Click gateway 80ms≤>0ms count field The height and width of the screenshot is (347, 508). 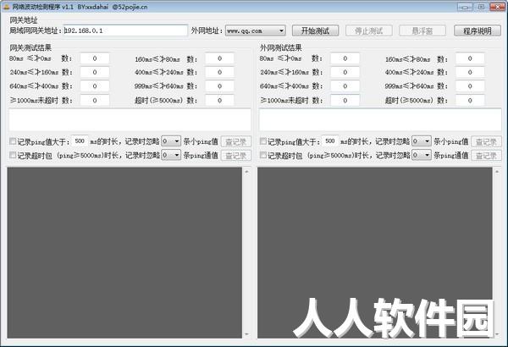tap(95, 58)
